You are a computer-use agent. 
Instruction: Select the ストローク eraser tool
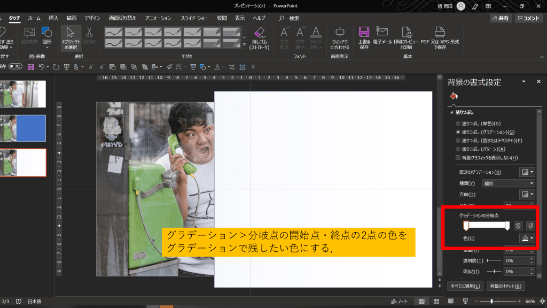pos(260,38)
